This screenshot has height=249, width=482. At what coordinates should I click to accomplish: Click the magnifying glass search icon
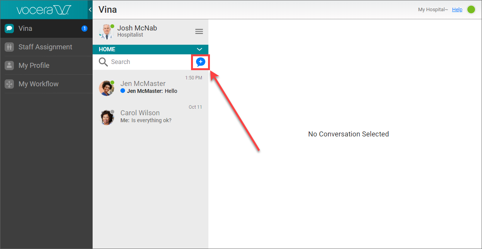pyautogui.click(x=103, y=62)
